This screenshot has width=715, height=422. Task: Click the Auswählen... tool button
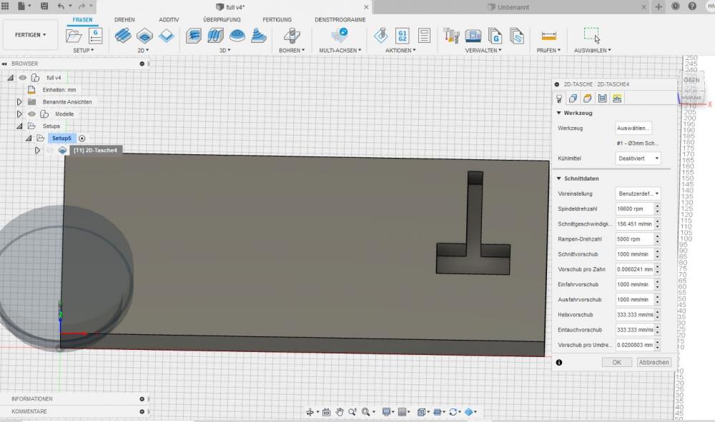[633, 129]
